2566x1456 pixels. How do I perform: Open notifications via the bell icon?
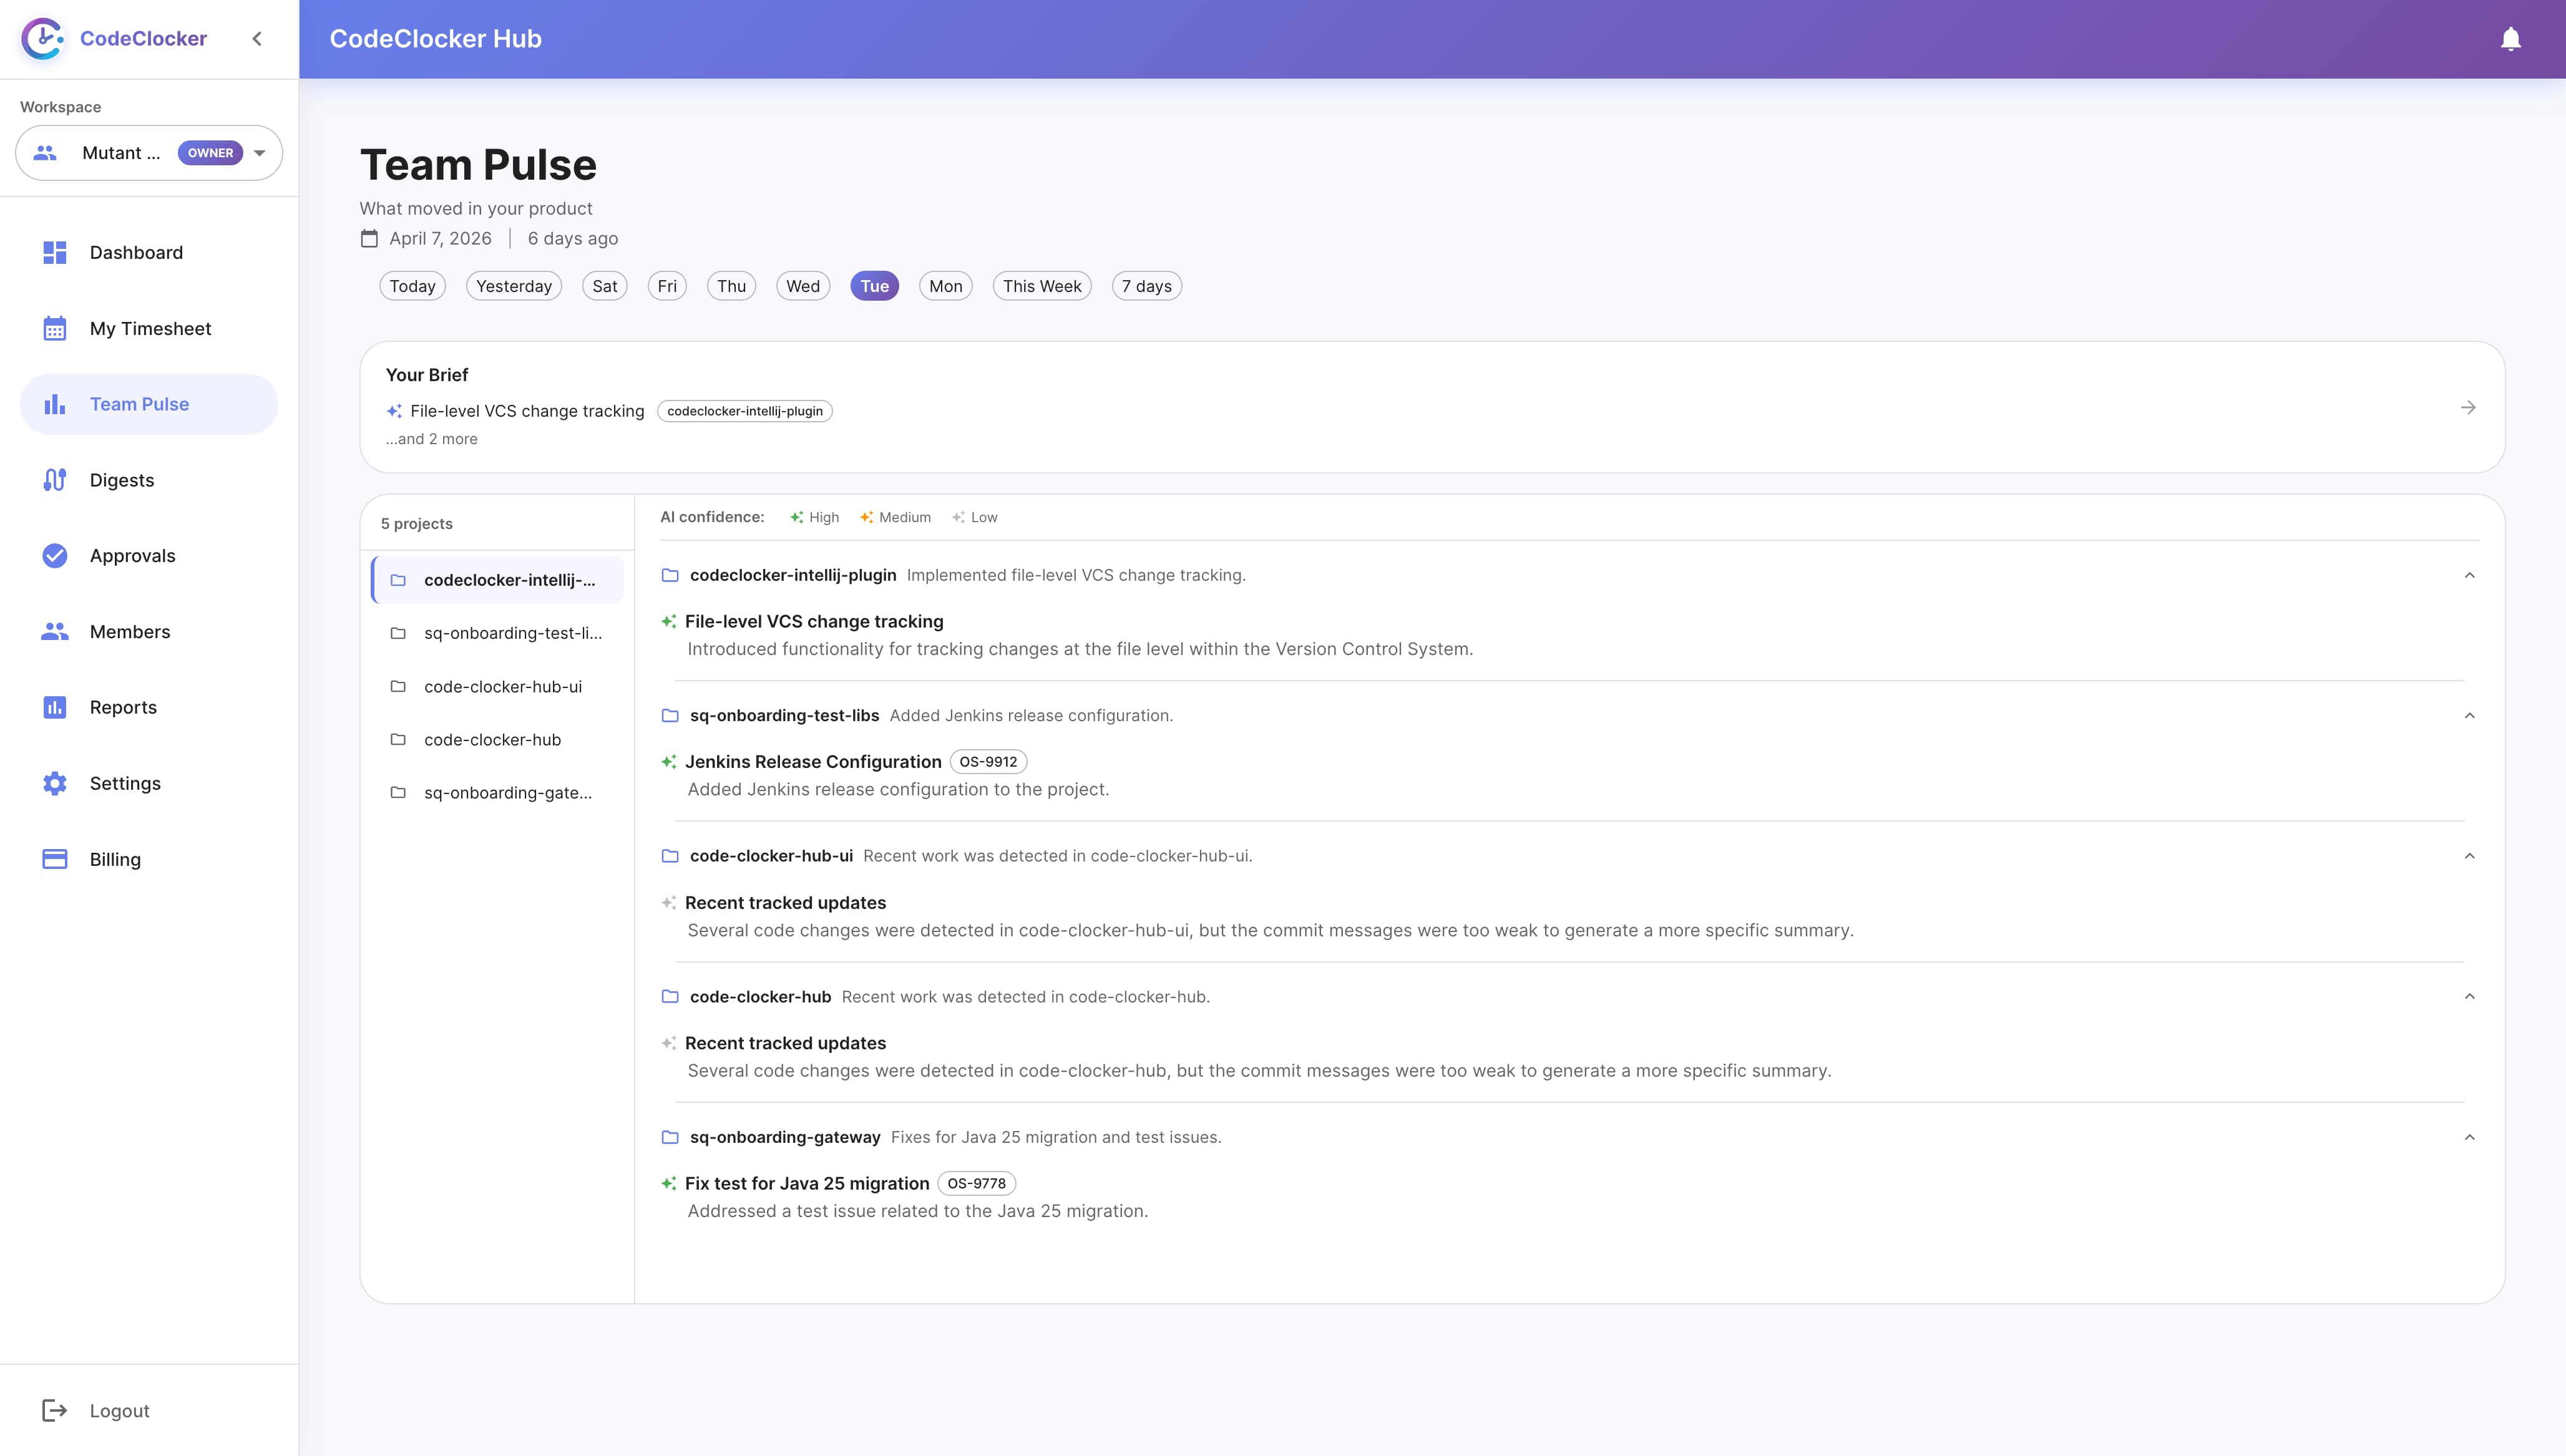pyautogui.click(x=2511, y=39)
